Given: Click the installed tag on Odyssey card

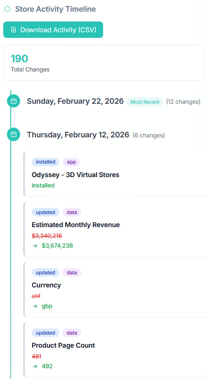Looking at the screenshot, I should pos(45,162).
